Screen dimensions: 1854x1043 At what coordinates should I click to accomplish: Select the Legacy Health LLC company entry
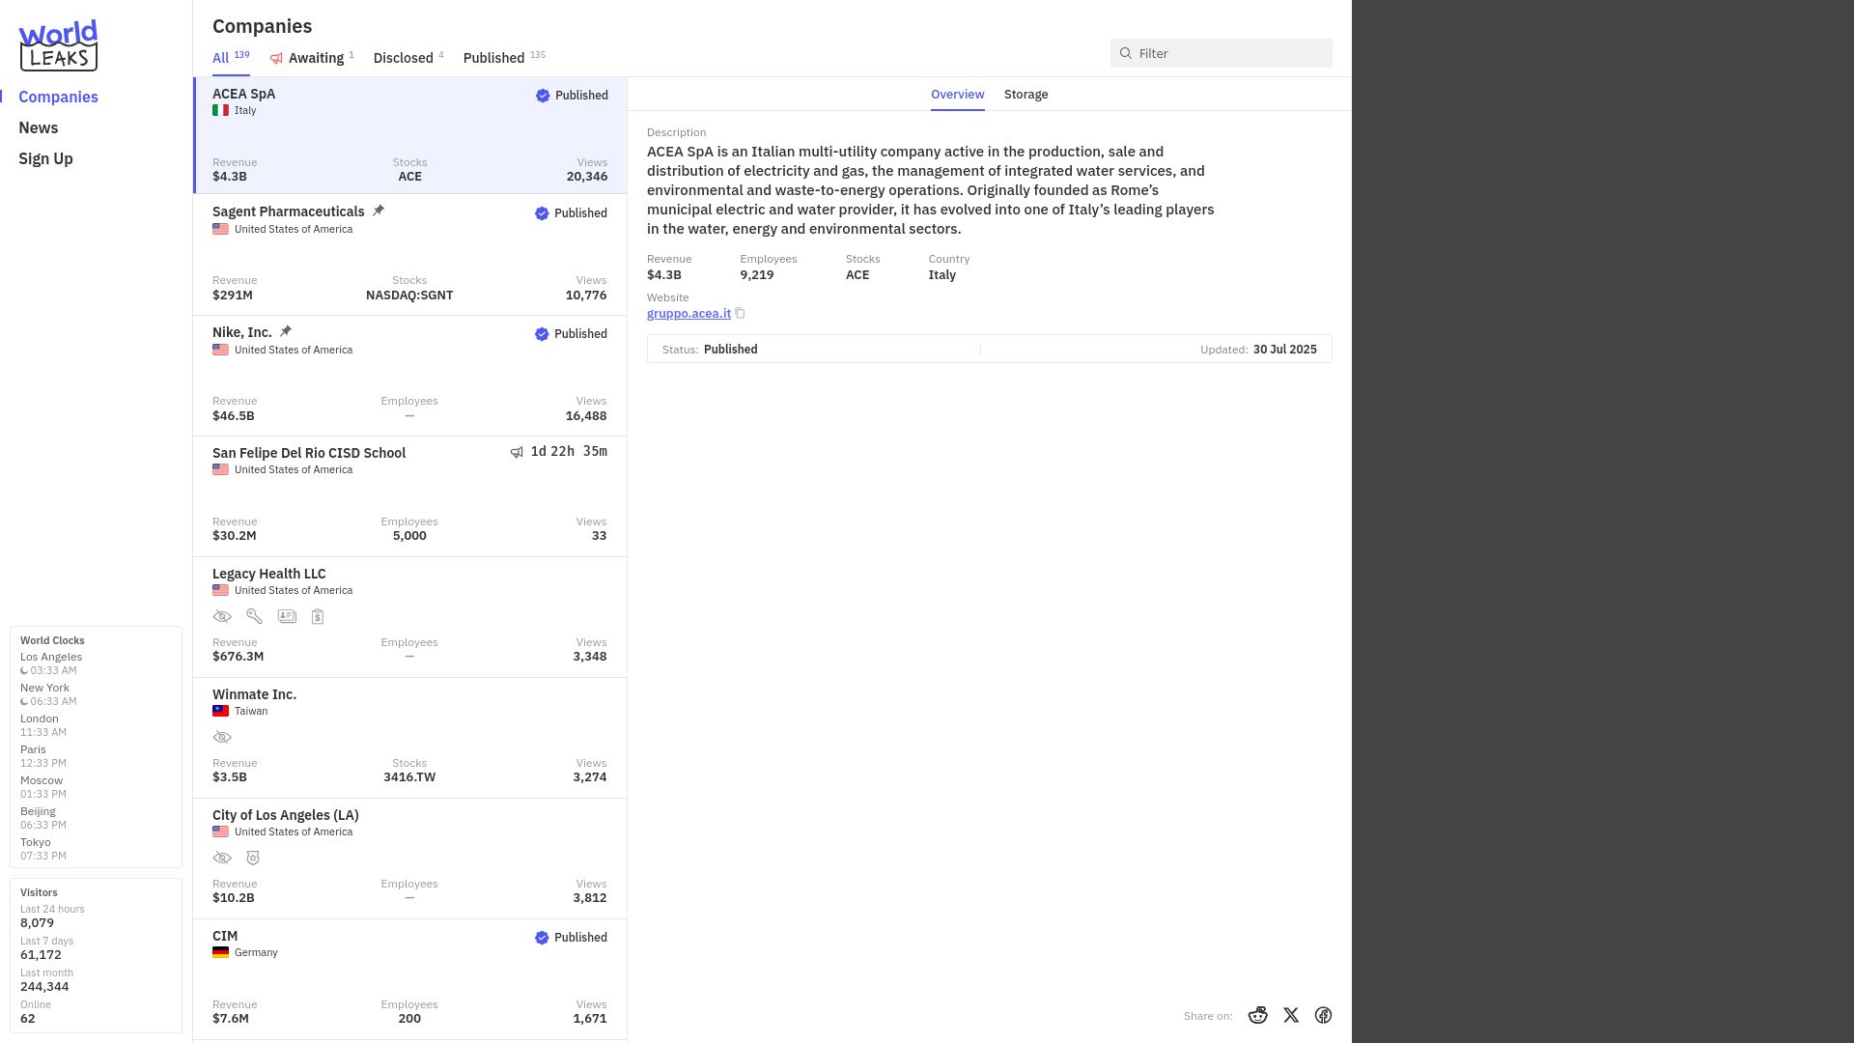click(x=410, y=617)
